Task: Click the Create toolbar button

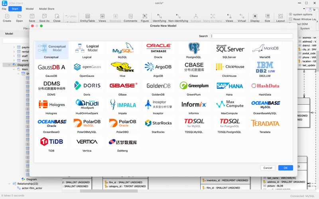Action: [x=7, y=18]
